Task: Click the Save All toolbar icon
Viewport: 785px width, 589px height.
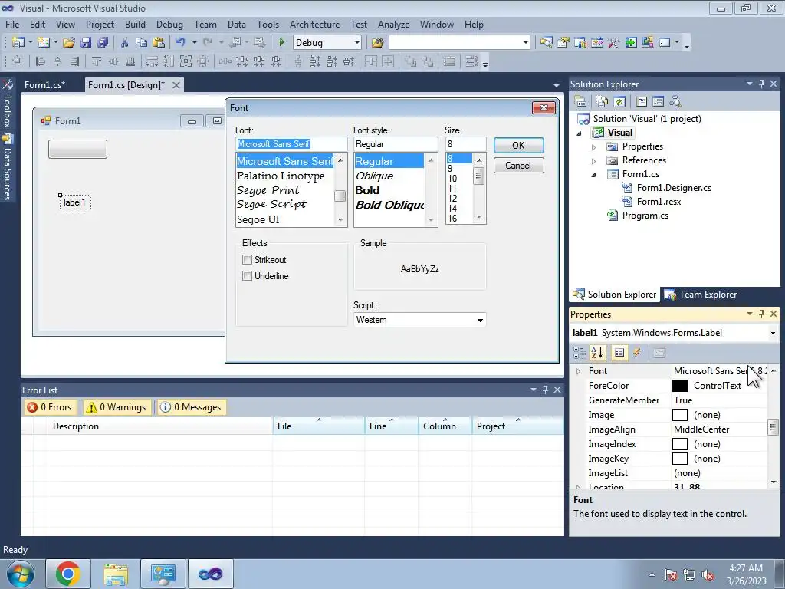Action: (103, 43)
